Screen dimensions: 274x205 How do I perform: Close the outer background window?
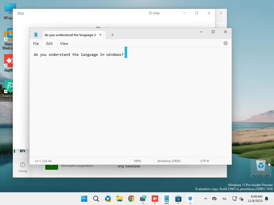pyautogui.click(x=221, y=13)
